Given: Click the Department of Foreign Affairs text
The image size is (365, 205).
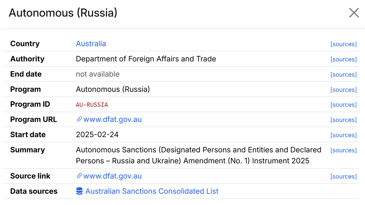Looking at the screenshot, I should (123, 59).
